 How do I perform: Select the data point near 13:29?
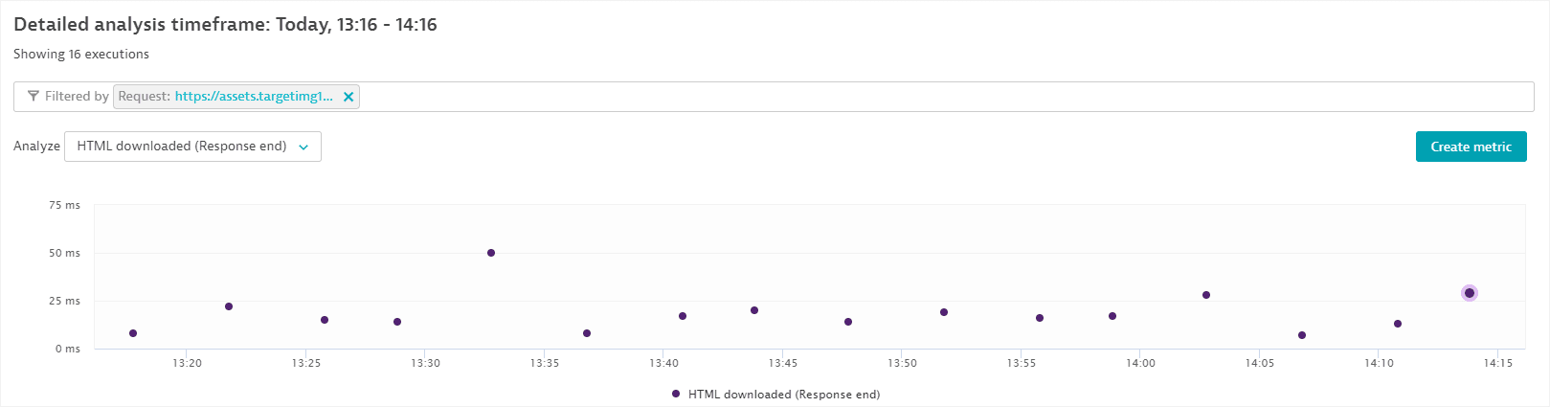click(397, 322)
